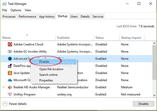Click the UniKey Program icon
157x111 pixels.
pos(10,94)
